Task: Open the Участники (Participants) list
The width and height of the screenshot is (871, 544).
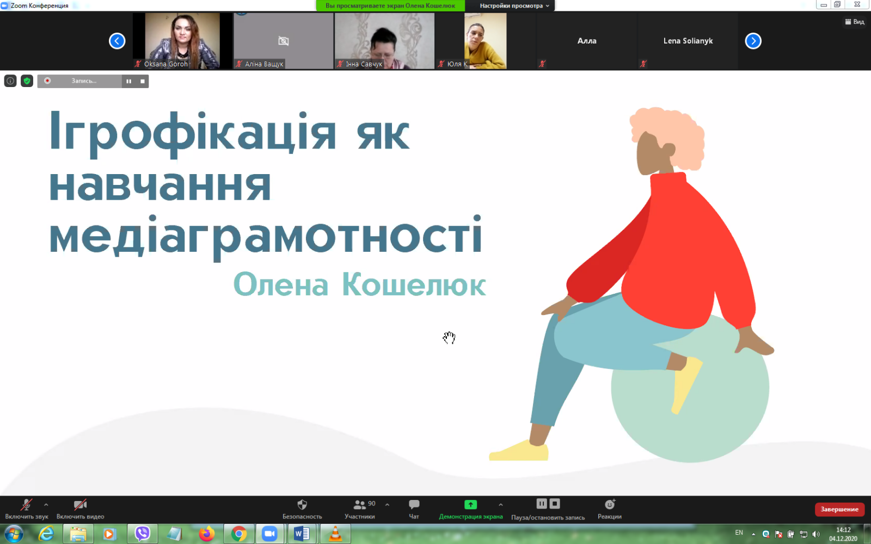Action: 359,509
